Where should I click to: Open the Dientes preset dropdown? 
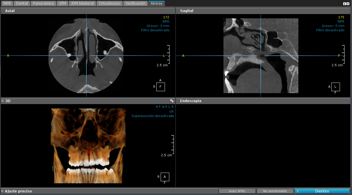322,191
